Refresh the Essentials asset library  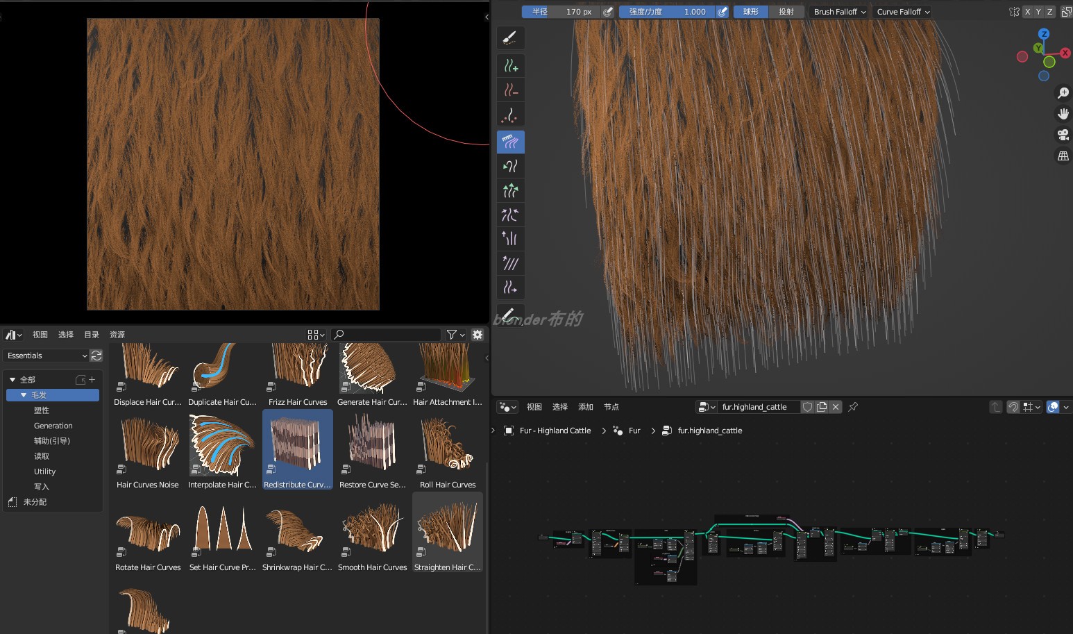click(x=96, y=356)
